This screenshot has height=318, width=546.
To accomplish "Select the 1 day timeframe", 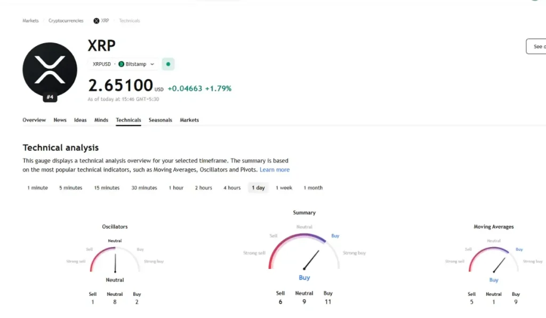I will pos(259,188).
